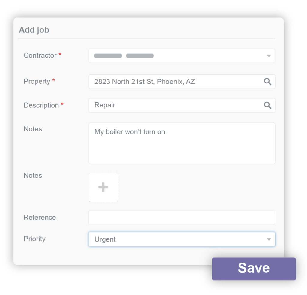Image resolution: width=307 pixels, height=295 pixels.
Task: Click inside the empty Reference field
Action: coord(182,218)
